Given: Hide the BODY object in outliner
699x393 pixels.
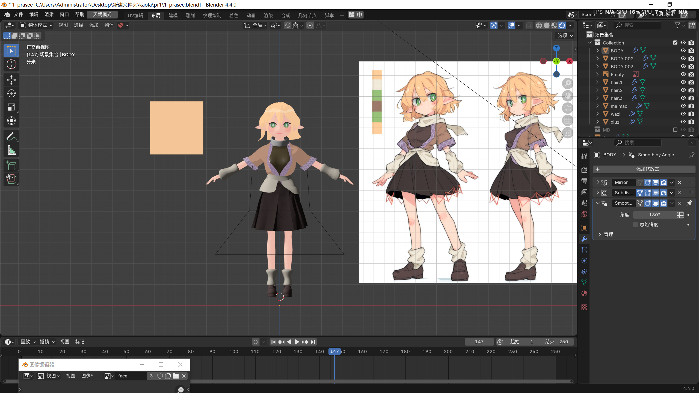Looking at the screenshot, I should pos(683,50).
